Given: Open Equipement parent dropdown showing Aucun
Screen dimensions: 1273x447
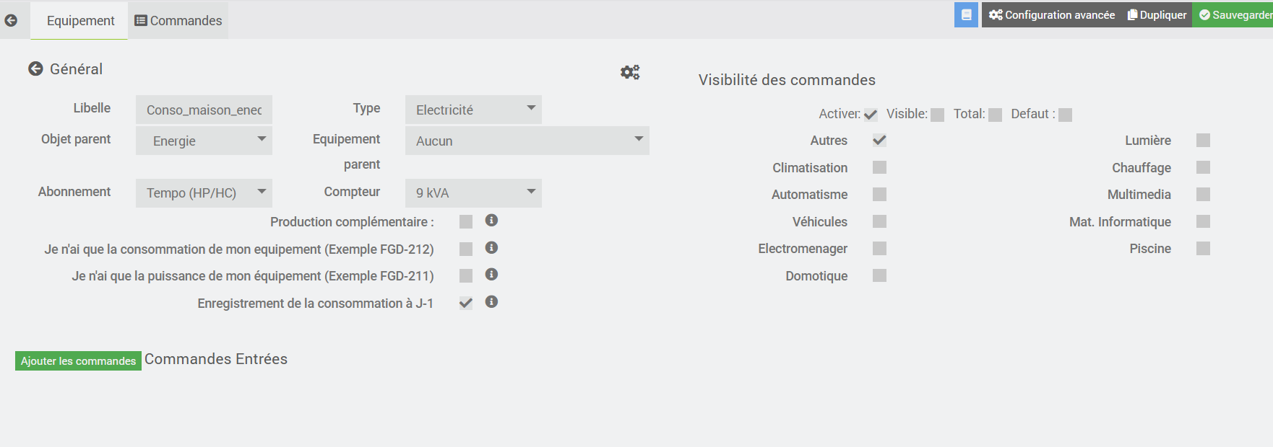Looking at the screenshot, I should 527,141.
